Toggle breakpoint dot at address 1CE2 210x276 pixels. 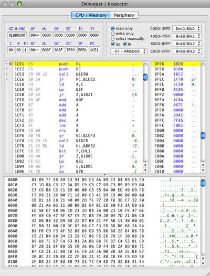pyautogui.click(x=6, y=69)
